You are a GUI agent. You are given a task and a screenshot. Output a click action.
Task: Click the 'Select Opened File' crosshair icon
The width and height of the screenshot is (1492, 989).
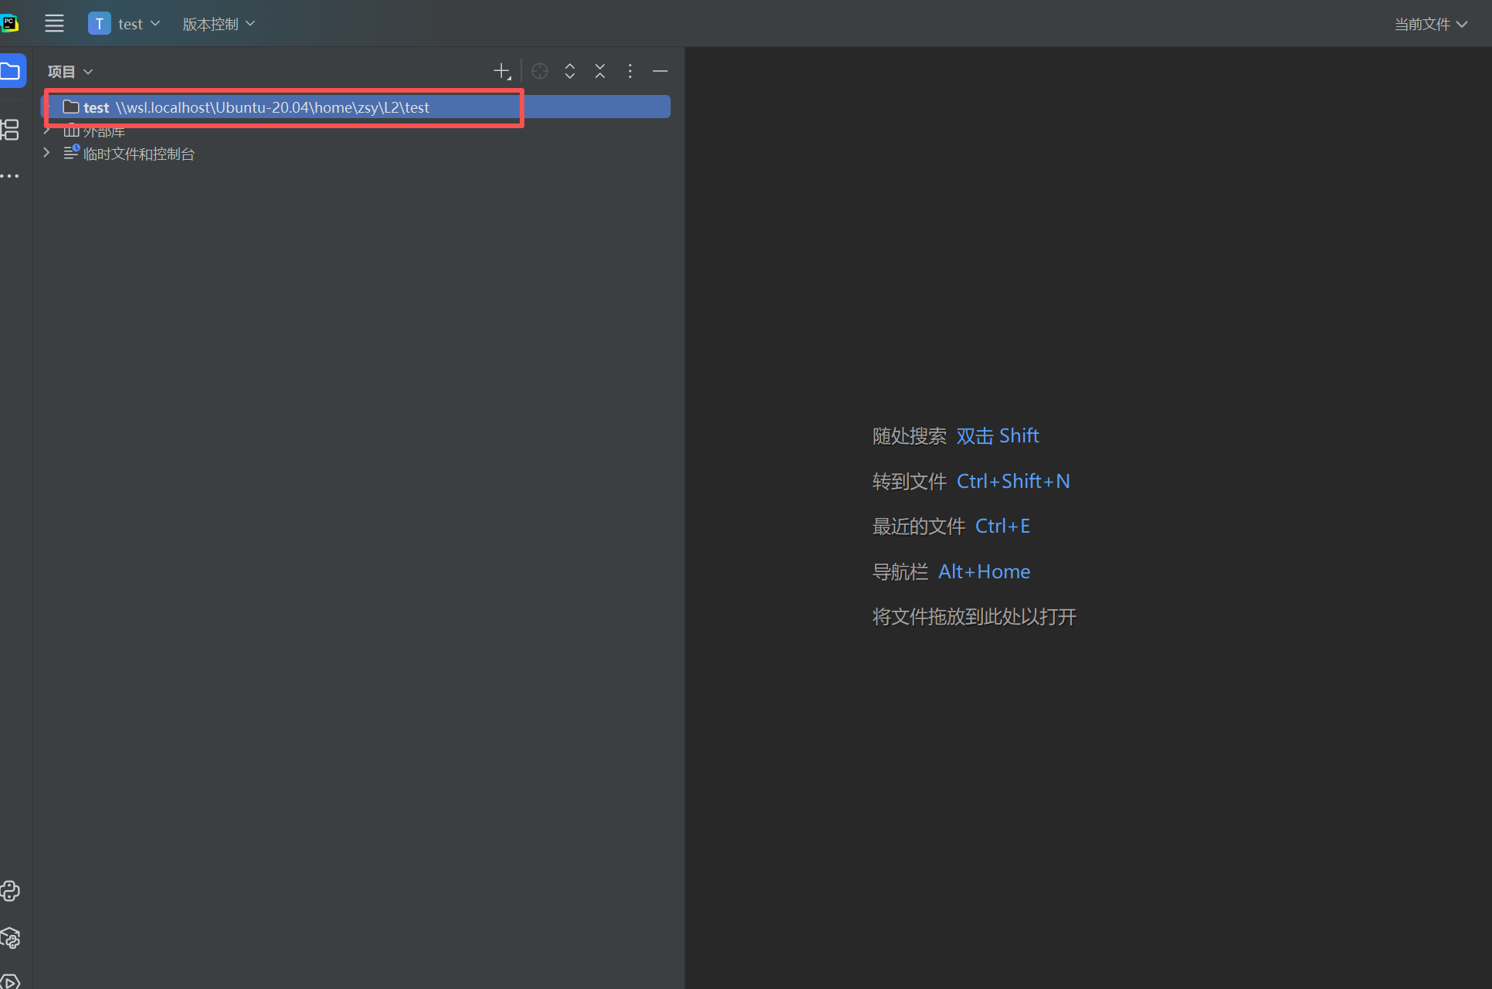coord(539,71)
